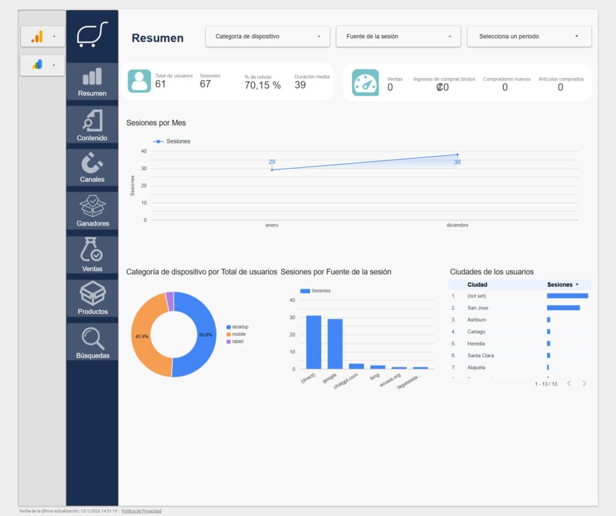Open the Selecciona un periodo dropdown

click(x=529, y=36)
